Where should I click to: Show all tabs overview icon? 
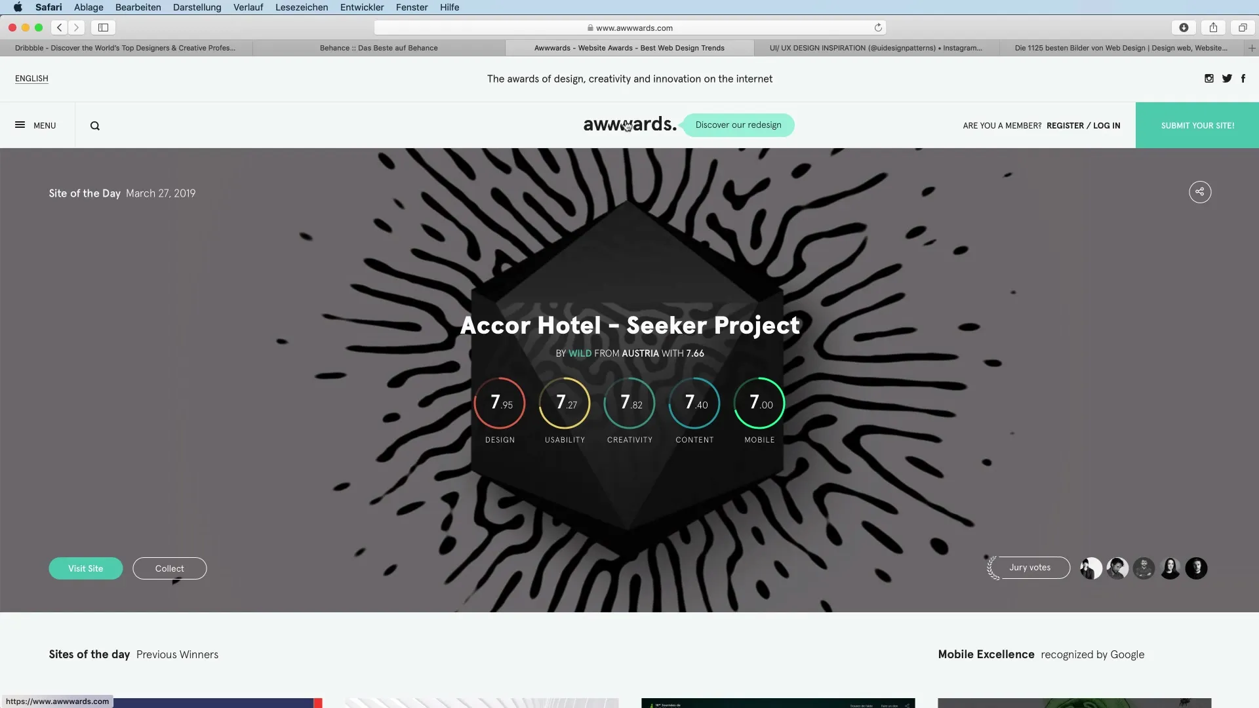(x=1243, y=28)
